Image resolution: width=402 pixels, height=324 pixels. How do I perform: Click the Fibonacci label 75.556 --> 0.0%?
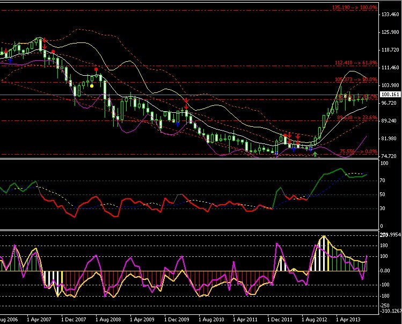[359, 152]
